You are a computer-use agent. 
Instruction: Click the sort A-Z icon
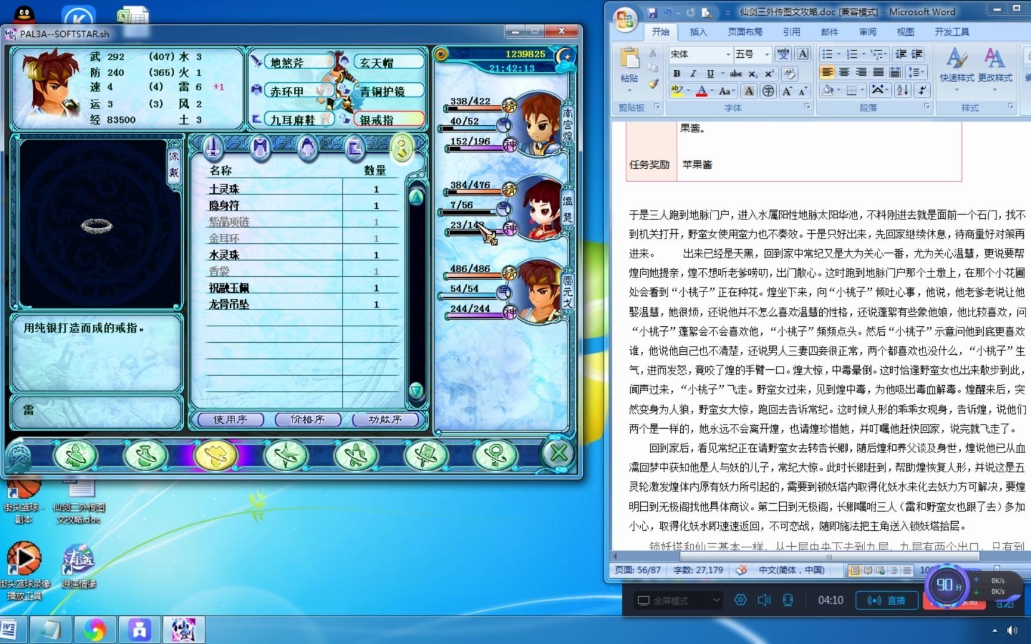[x=903, y=90]
